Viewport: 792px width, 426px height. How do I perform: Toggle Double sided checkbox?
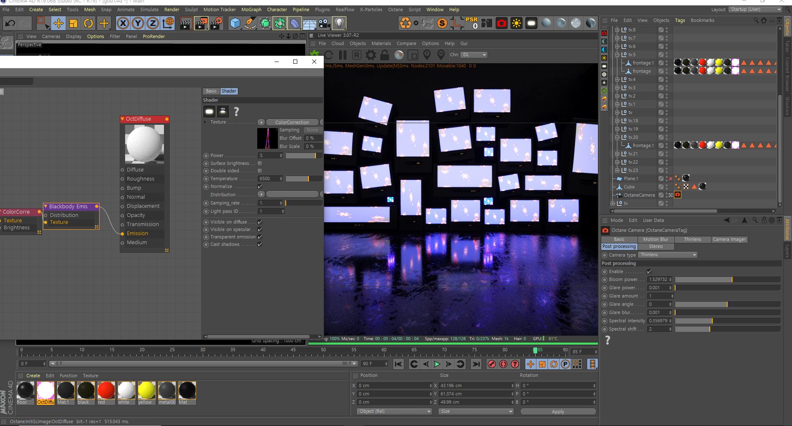click(x=260, y=171)
